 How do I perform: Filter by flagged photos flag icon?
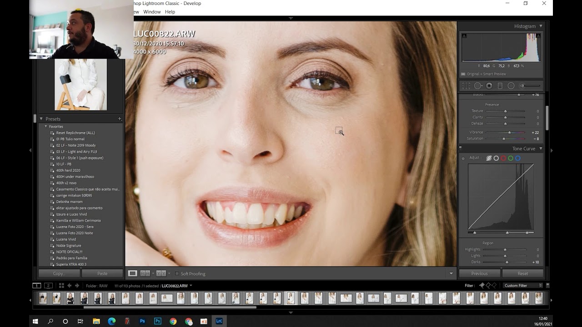(482, 286)
